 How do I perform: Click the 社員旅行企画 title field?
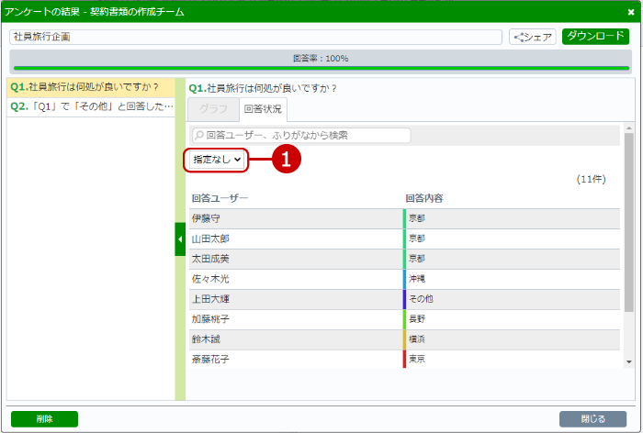pos(255,37)
